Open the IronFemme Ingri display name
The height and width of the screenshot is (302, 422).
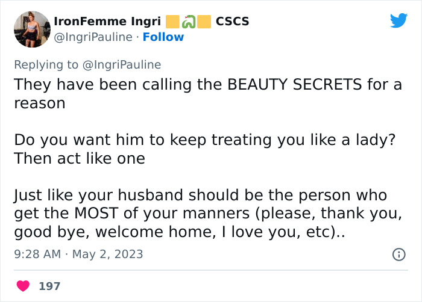109,22
